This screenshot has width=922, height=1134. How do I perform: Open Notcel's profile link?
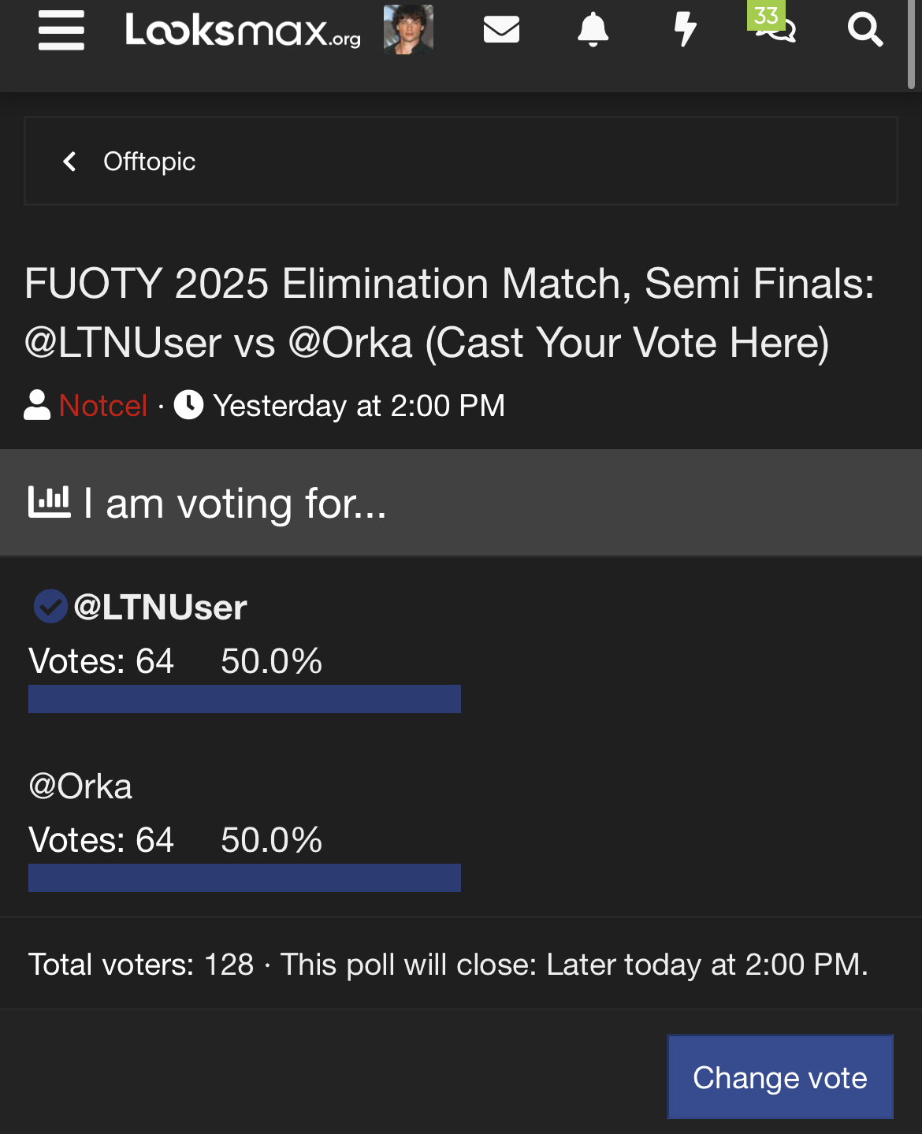point(103,406)
